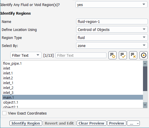This screenshot has width=149, height=128.
Task: Click the filter options list icon
Action: click(113, 55)
